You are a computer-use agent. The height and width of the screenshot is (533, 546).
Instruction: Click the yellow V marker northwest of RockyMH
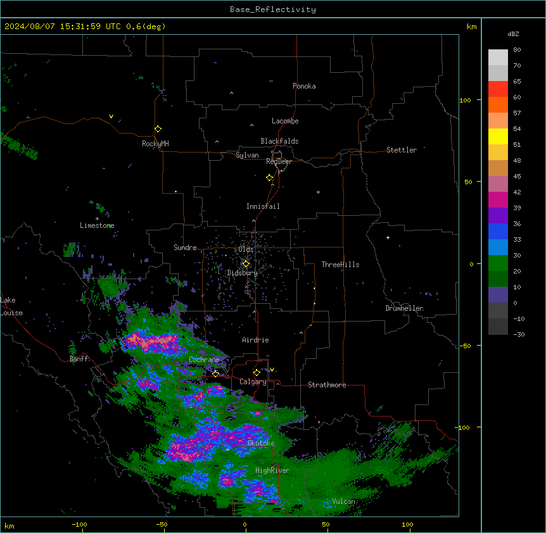pos(111,116)
